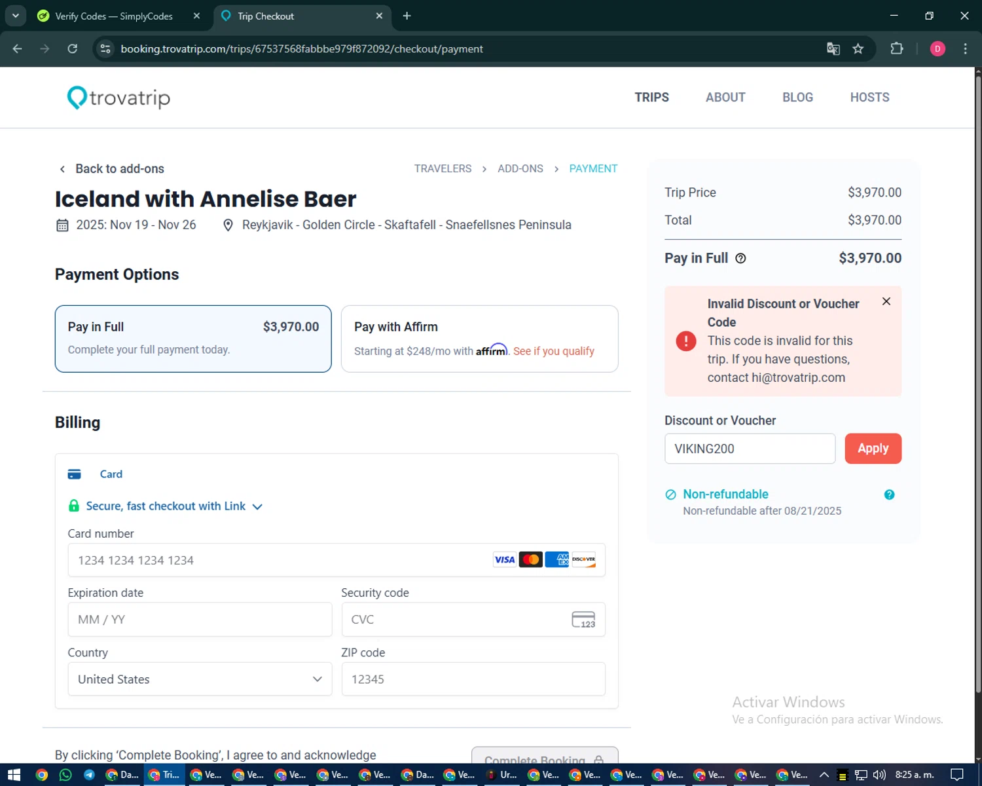Dismiss the Invalid Discount error alert
Image resolution: width=982 pixels, height=786 pixels.
pos(886,301)
